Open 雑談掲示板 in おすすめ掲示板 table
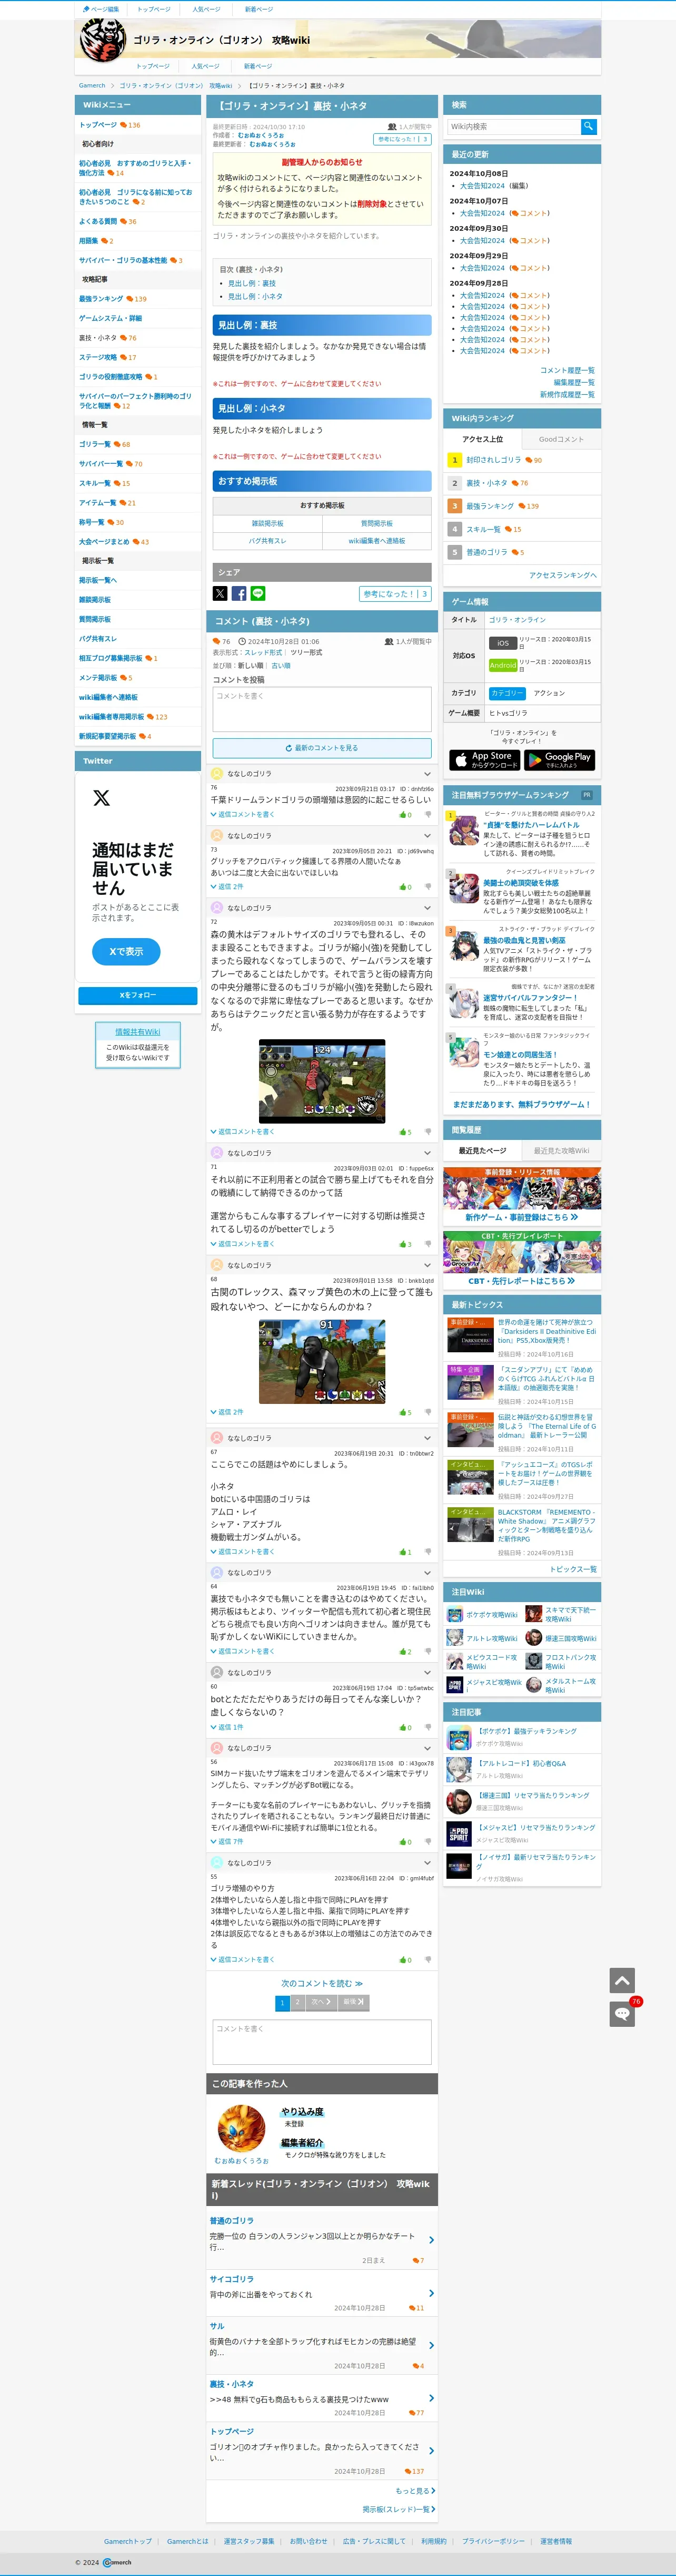 point(266,523)
